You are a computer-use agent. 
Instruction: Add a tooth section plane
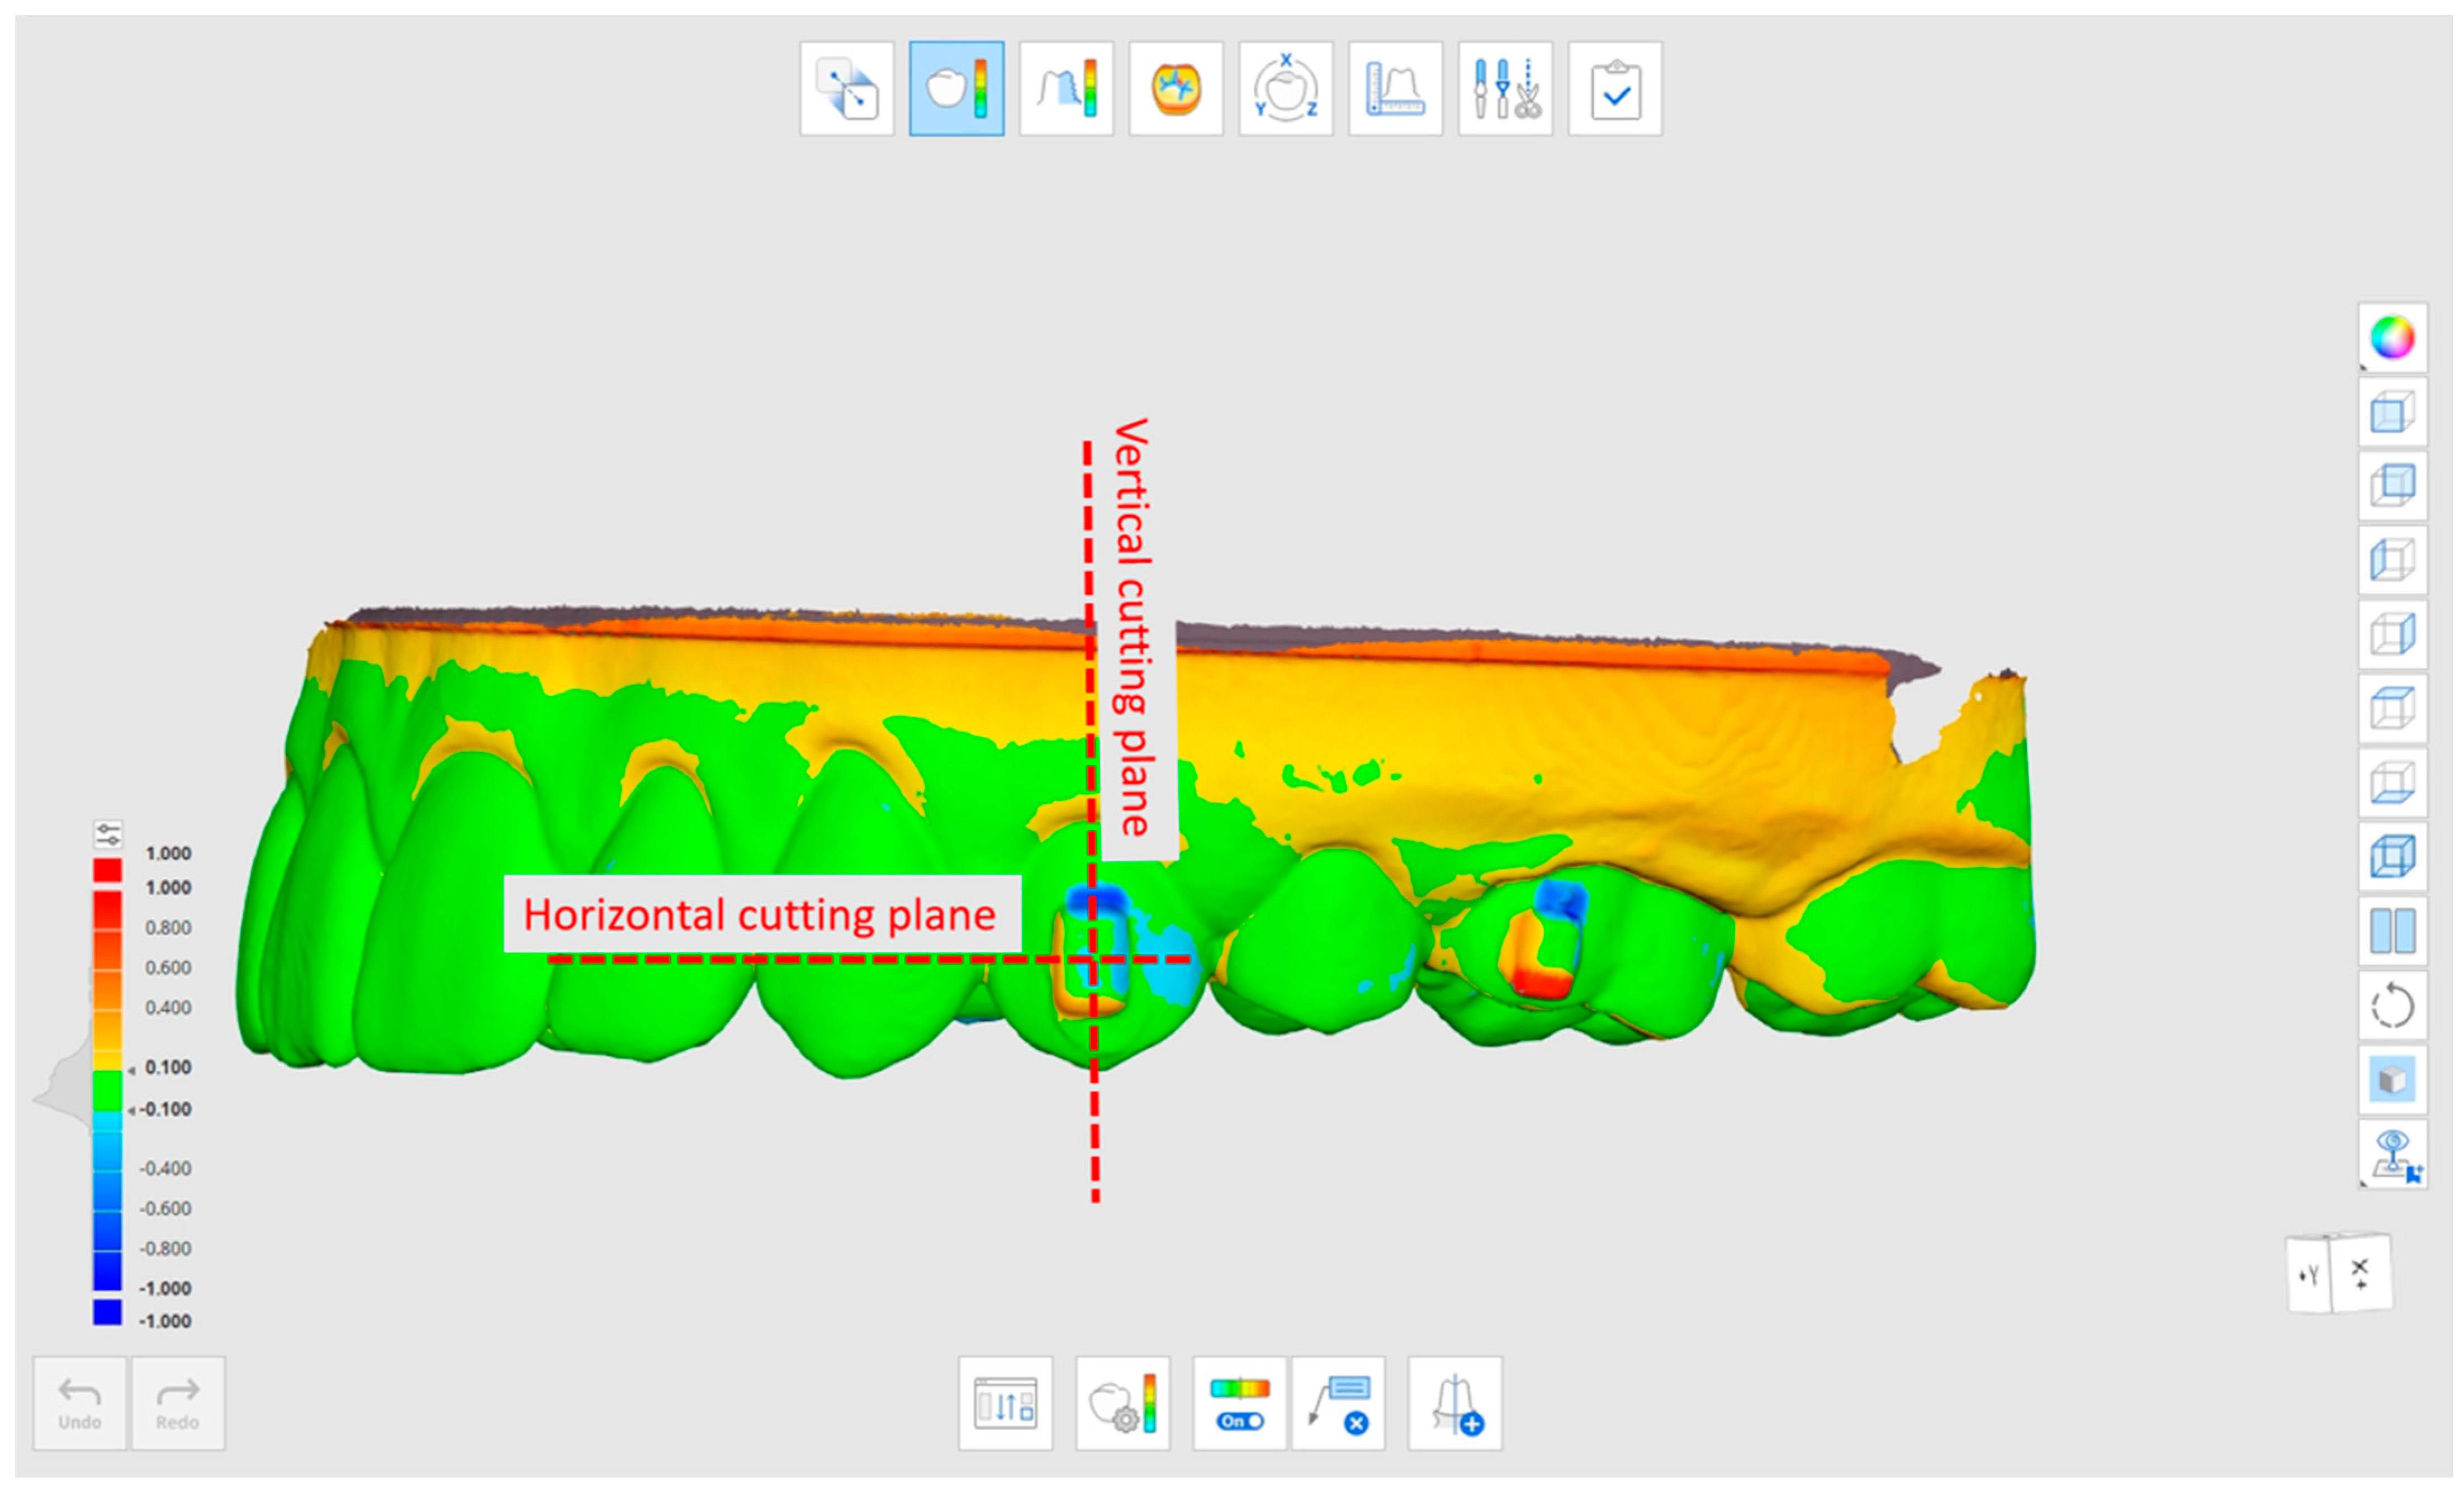[1455, 1403]
